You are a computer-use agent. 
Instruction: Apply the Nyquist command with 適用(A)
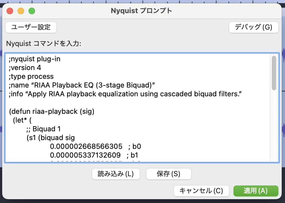[x=255, y=191]
